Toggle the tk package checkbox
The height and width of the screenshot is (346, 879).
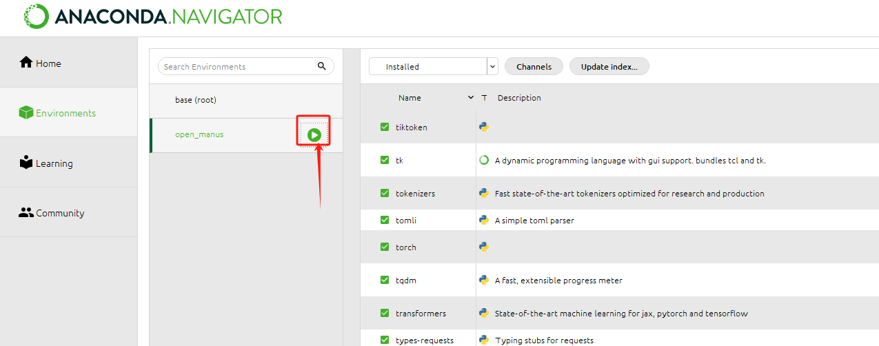385,160
